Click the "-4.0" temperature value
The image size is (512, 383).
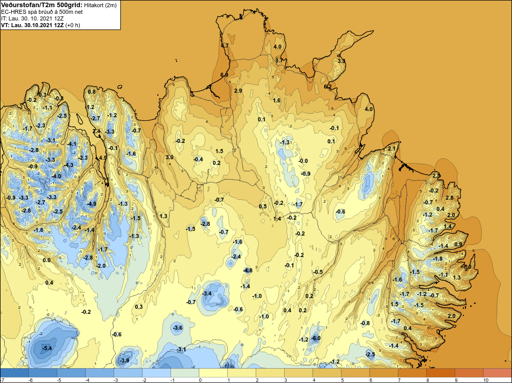click(56, 176)
